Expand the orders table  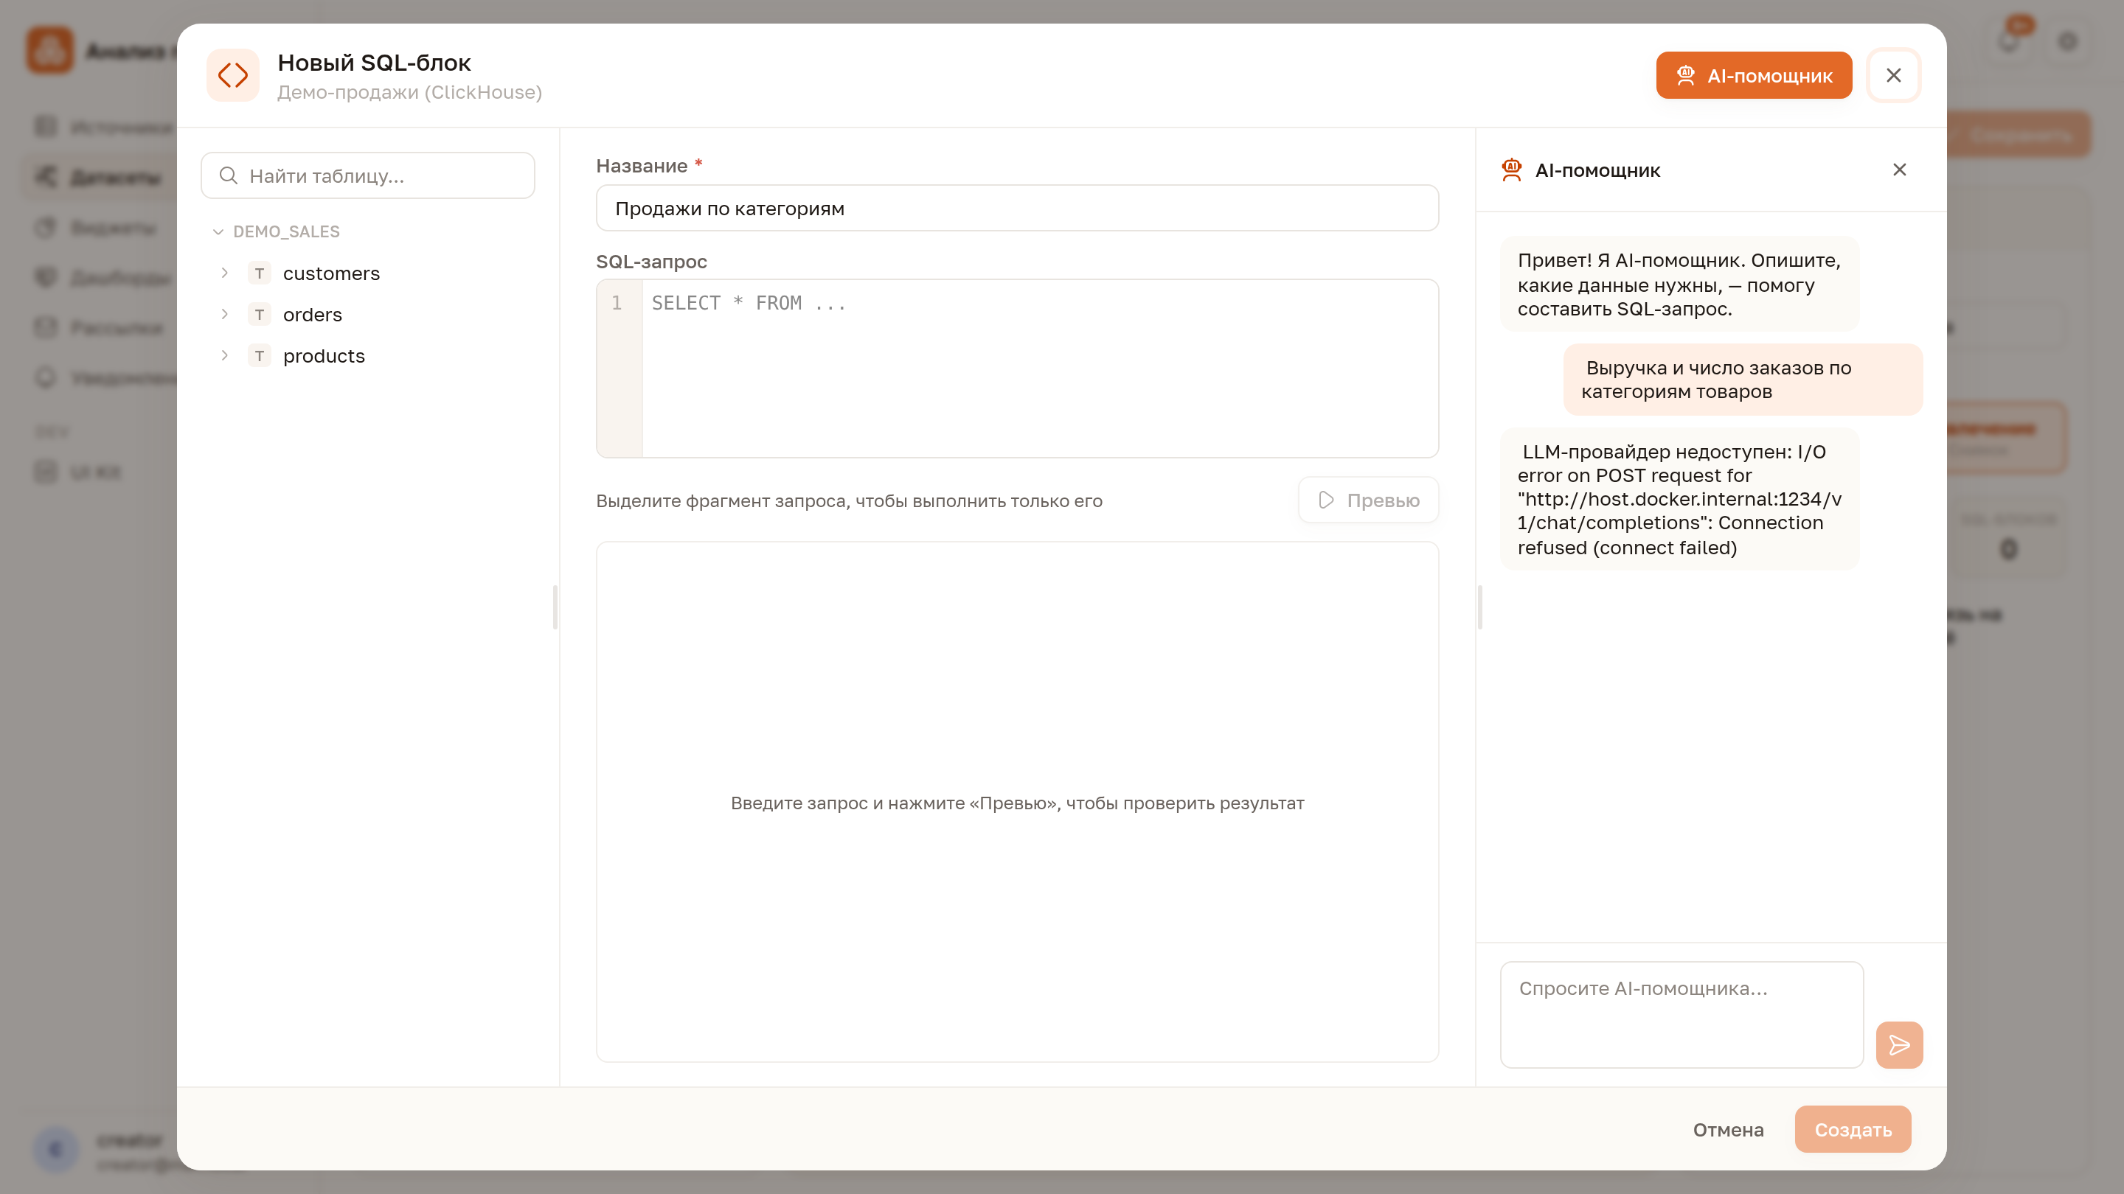tap(224, 314)
